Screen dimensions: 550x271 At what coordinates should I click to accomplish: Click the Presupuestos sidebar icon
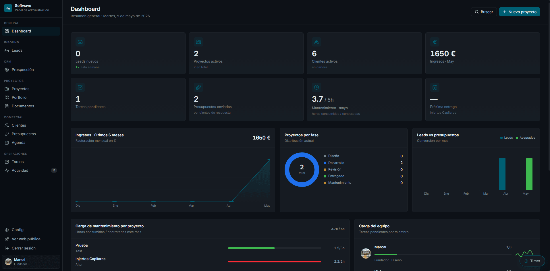point(7,134)
